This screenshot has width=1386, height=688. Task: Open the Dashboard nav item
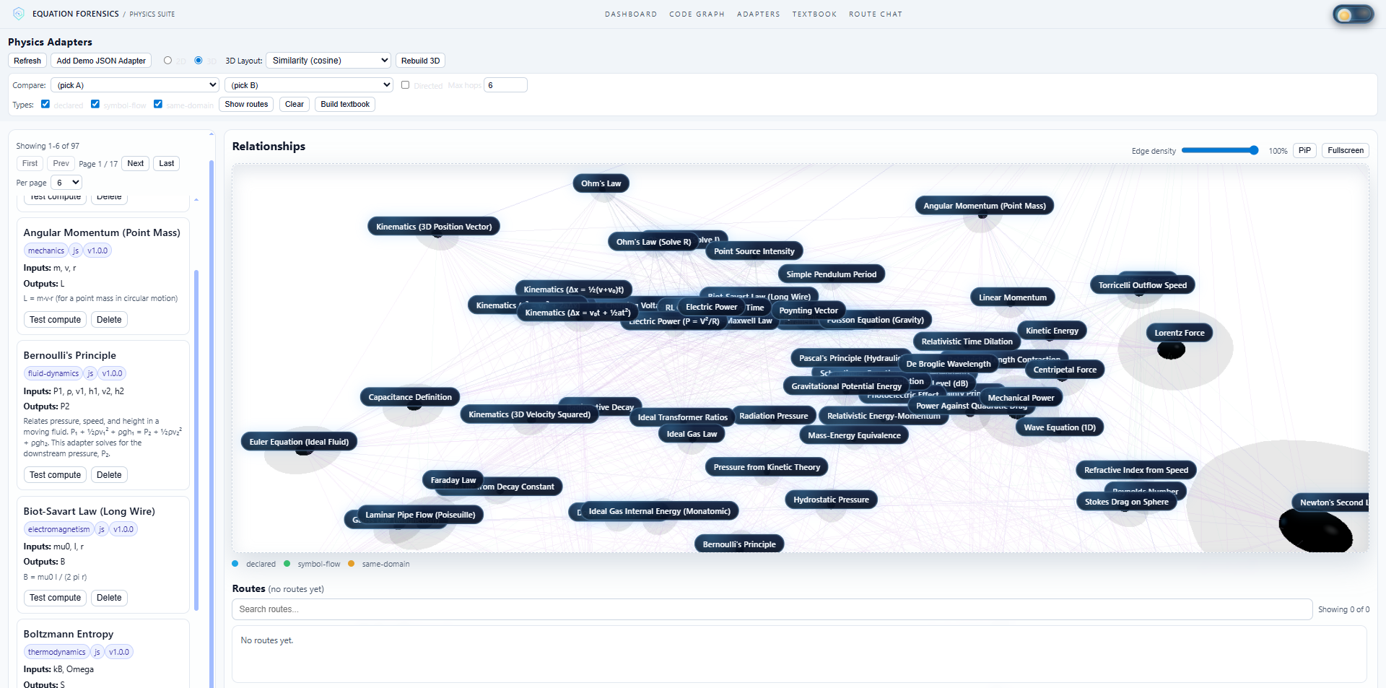[x=631, y=14]
